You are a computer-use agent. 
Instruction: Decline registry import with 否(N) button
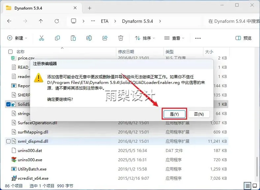coord(199,114)
